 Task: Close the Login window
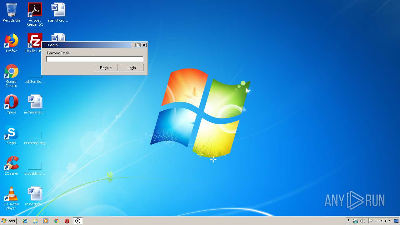pos(144,45)
